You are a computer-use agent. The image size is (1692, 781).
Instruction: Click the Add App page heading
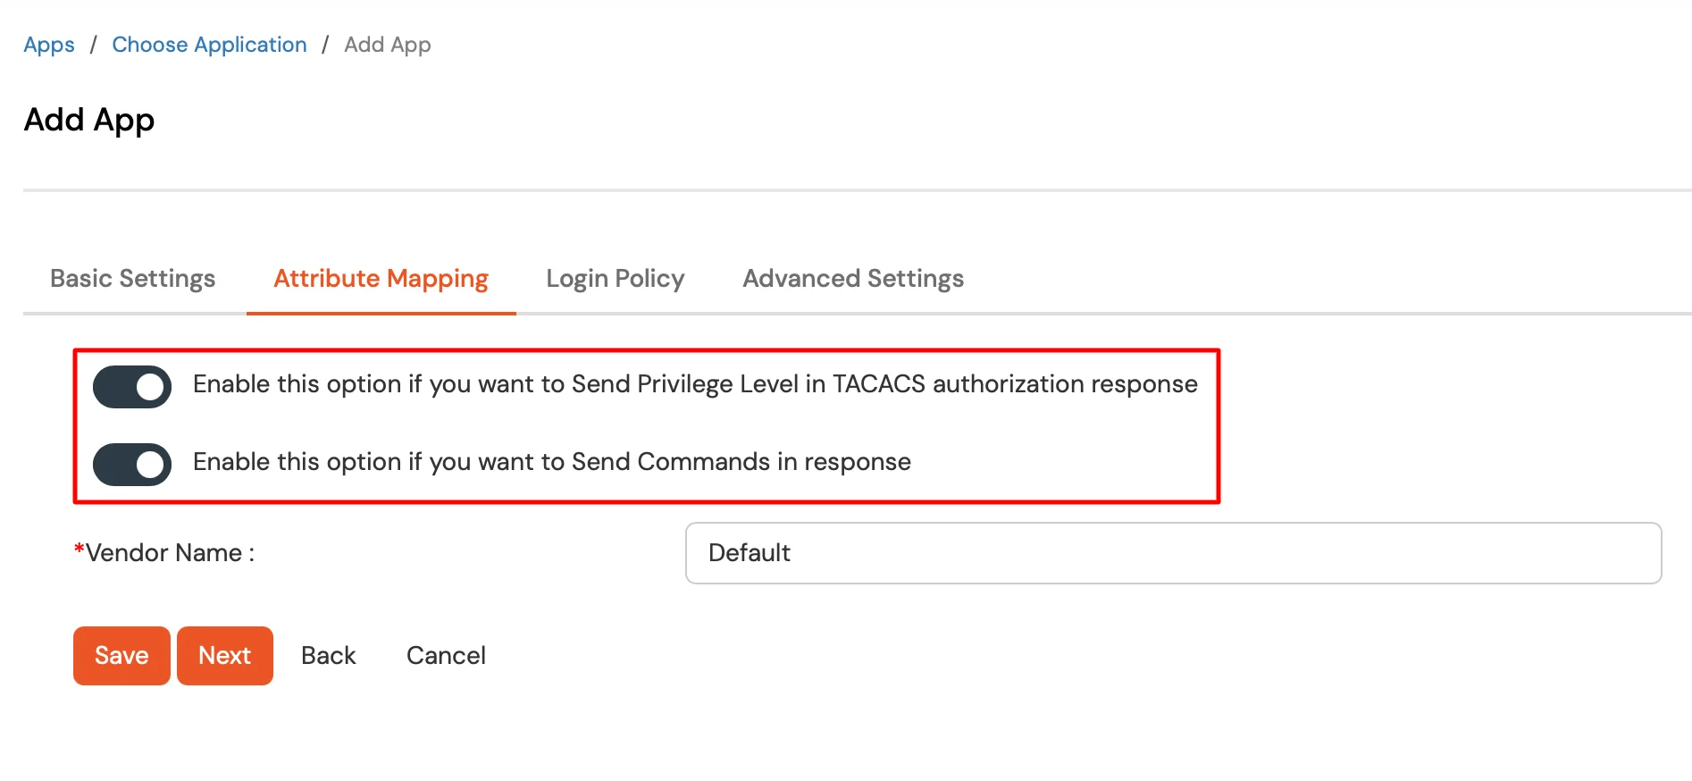[89, 120]
